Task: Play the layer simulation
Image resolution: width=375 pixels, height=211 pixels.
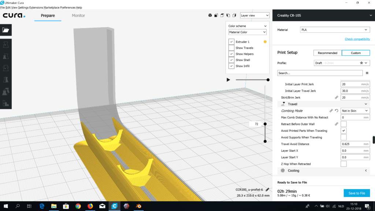Action: click(228, 79)
